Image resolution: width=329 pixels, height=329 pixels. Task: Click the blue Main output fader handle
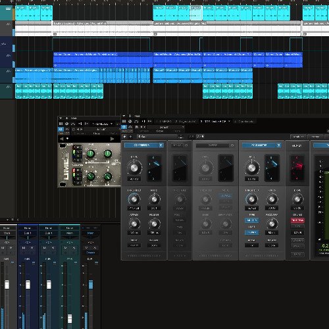91,284
